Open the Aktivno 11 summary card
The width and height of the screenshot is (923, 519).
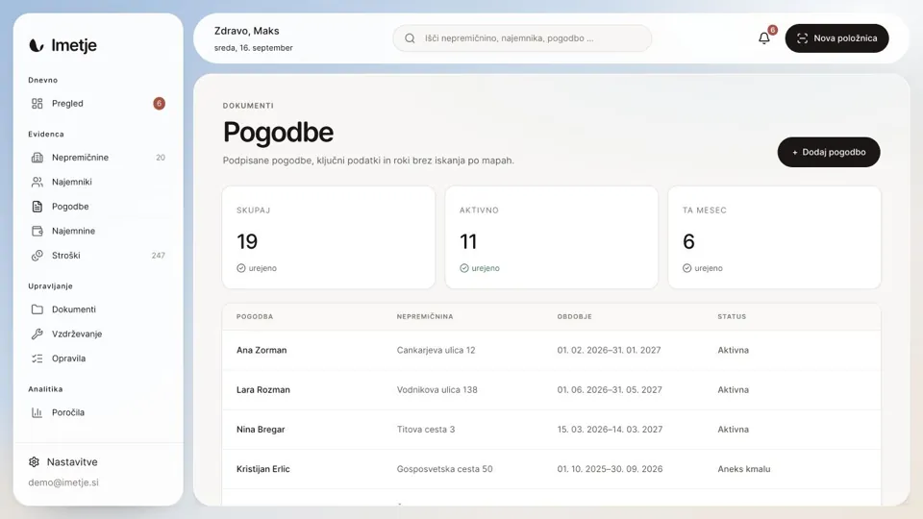[552, 237]
